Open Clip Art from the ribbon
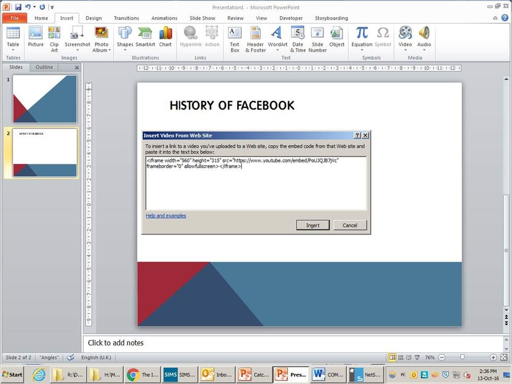The width and height of the screenshot is (512, 384). tap(54, 39)
